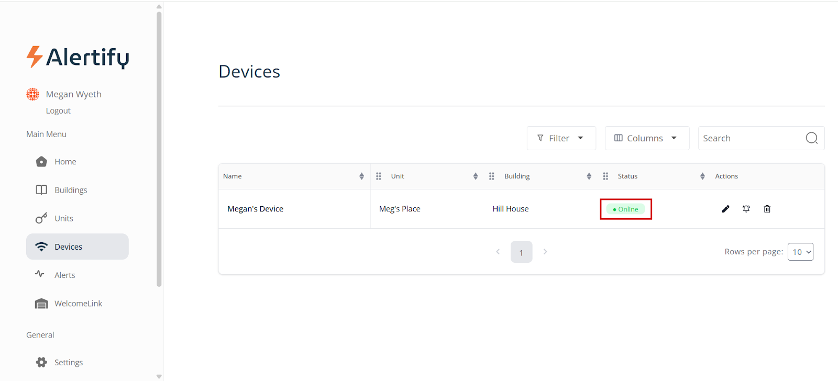Toggle sorting arrows on the Unit column
838x381 pixels.
click(x=476, y=176)
